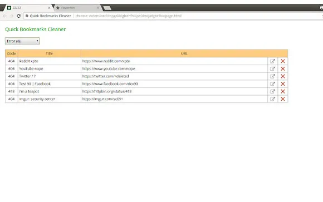Delete the Reddit xpto bookmark
This screenshot has width=323, height=202.
tap(283, 61)
